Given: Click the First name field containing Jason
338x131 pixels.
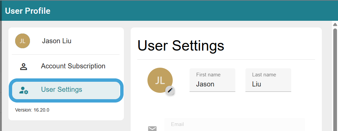Looking at the screenshot, I should 212,80.
